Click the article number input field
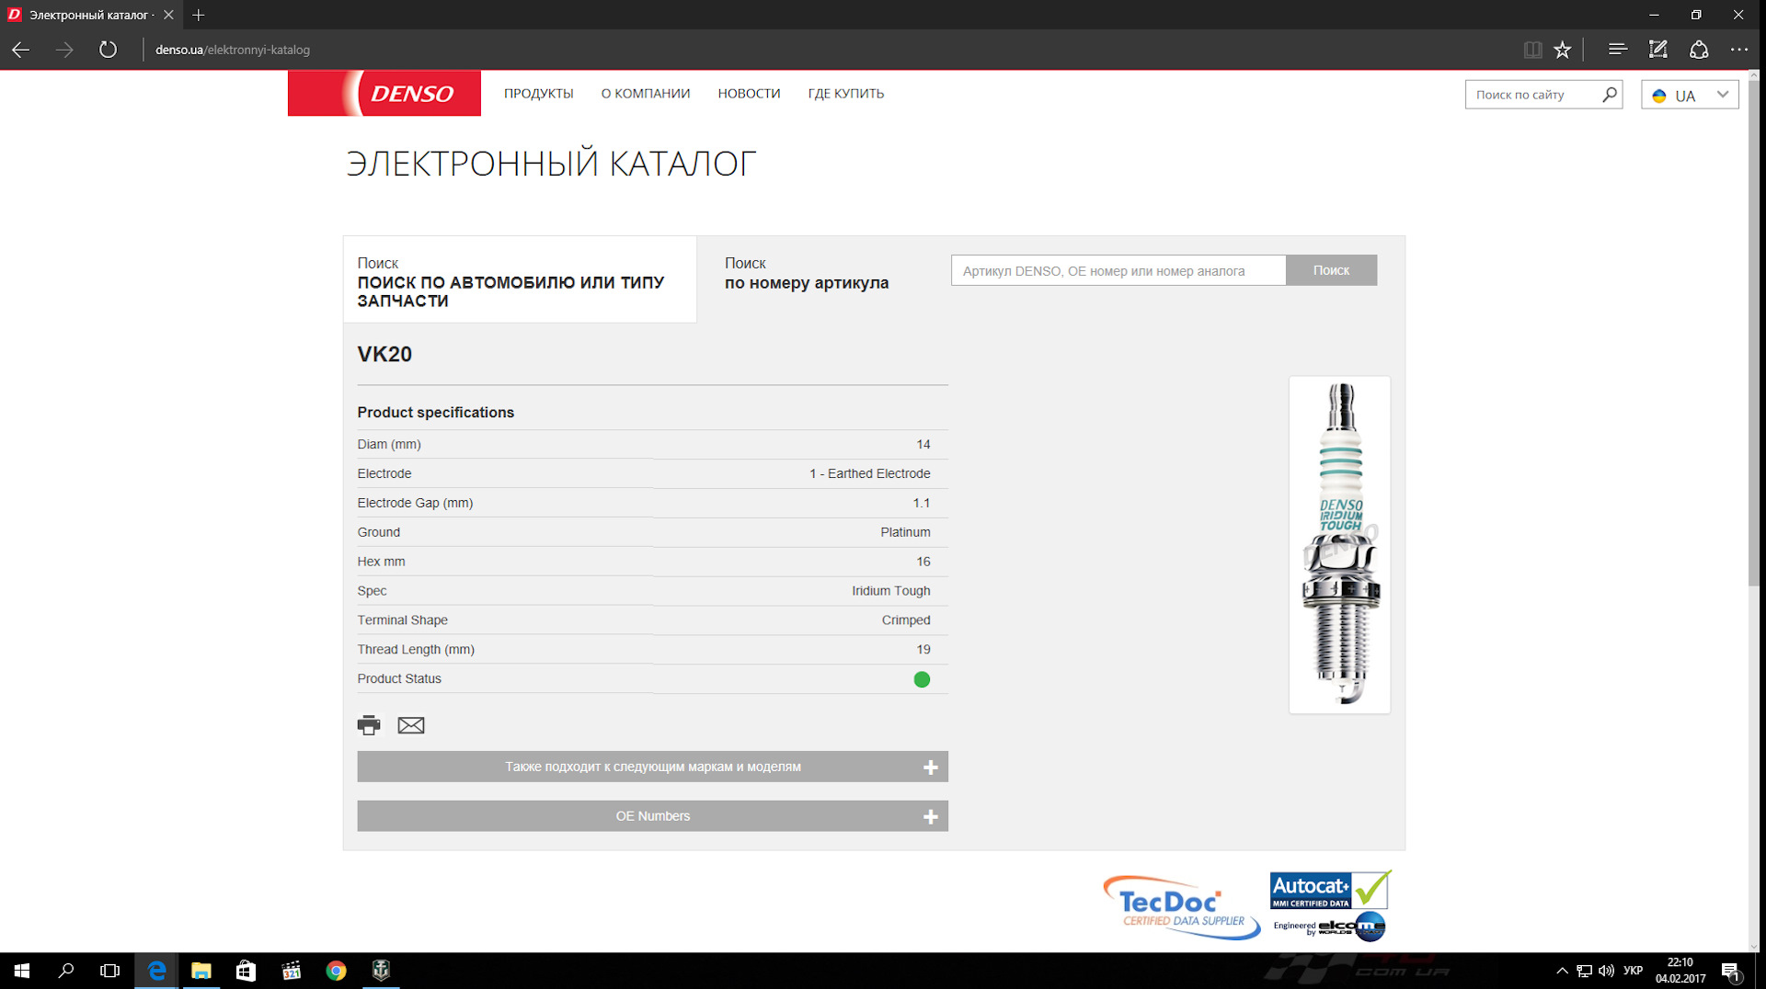 point(1118,270)
